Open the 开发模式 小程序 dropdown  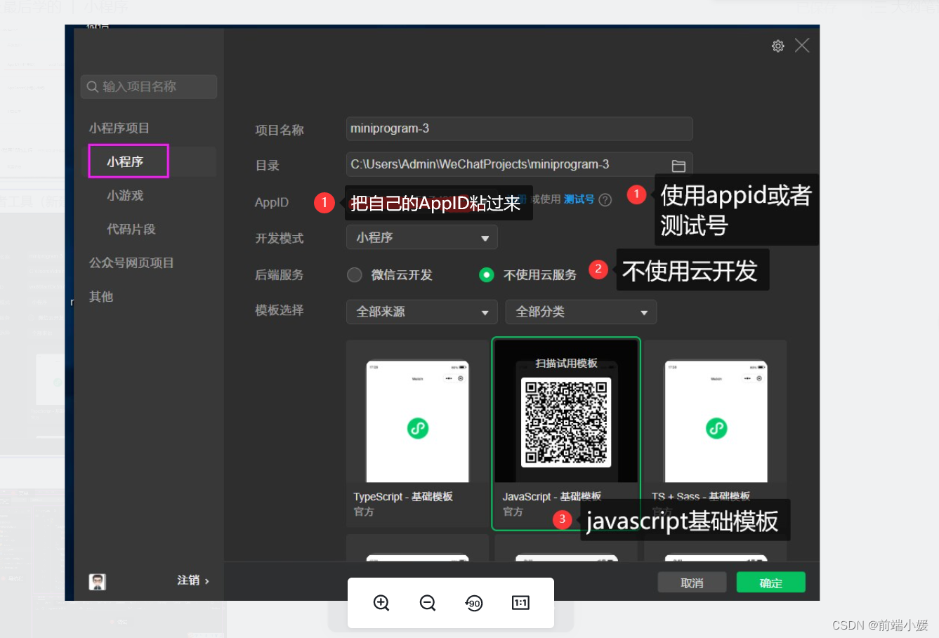click(x=422, y=237)
